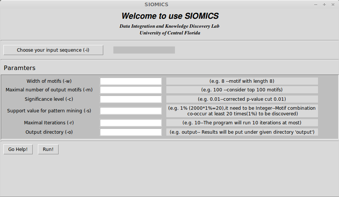
Task: Click the Width of motifs (-w) label
Action: pyautogui.click(x=49, y=81)
